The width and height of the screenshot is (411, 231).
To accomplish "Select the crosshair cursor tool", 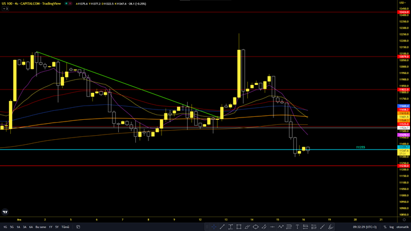I will [x=213, y=227].
